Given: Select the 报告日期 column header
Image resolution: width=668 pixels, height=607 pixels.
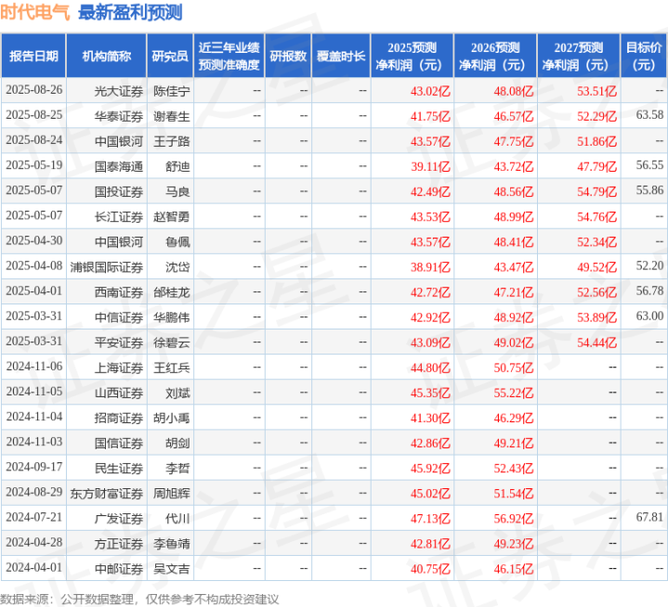Looking at the screenshot, I should (33, 57).
